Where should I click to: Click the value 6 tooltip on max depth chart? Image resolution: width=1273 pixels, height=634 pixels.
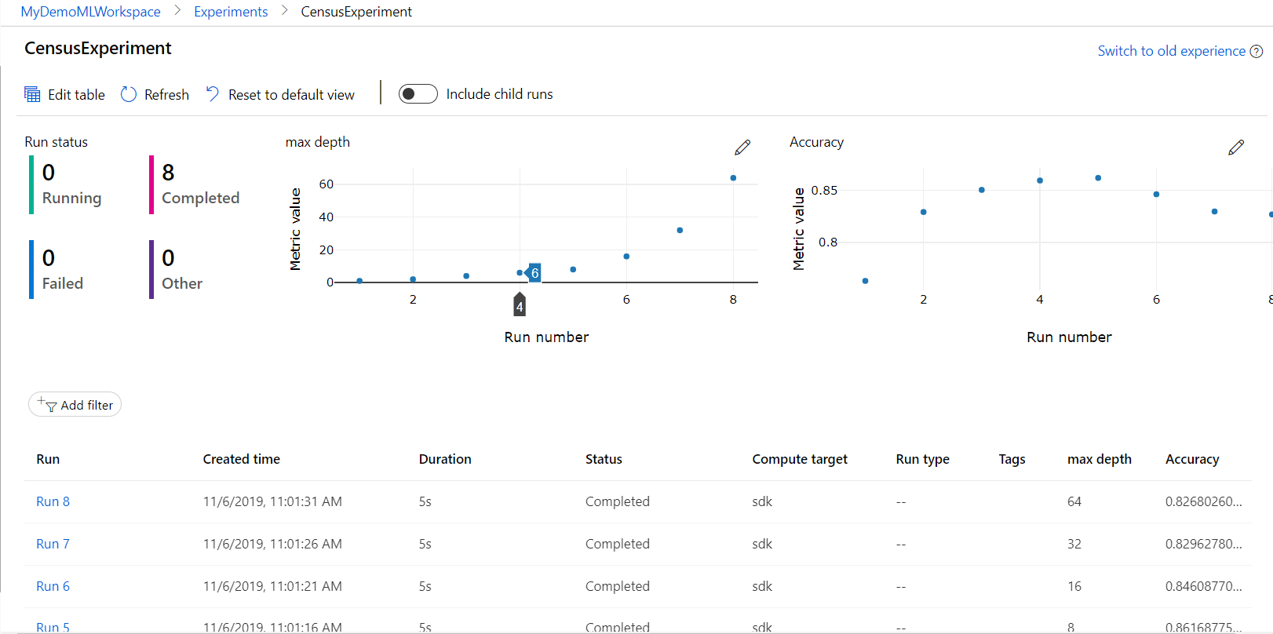click(x=534, y=273)
